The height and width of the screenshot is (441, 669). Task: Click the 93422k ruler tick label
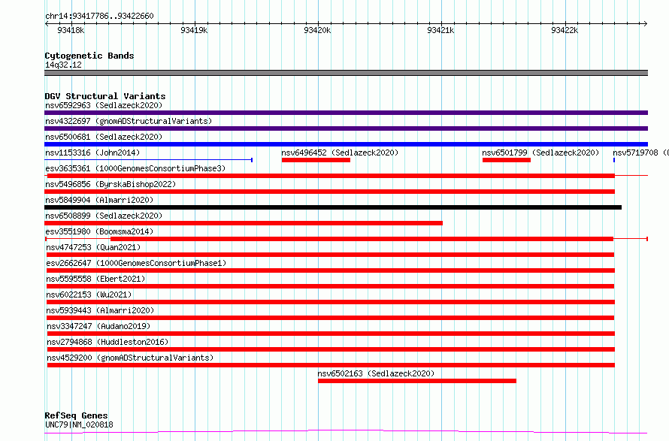coord(564,30)
